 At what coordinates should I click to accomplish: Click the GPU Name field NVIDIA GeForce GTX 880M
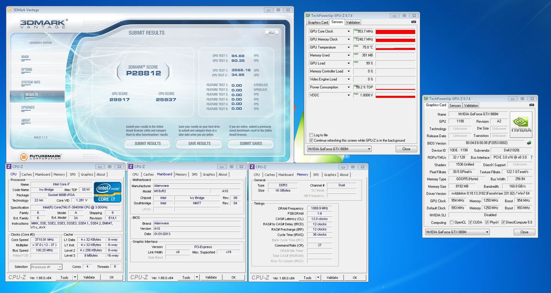(478, 114)
